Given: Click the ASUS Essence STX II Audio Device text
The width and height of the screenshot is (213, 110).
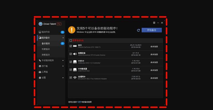Looking at the screenshot, I should coord(92,55).
